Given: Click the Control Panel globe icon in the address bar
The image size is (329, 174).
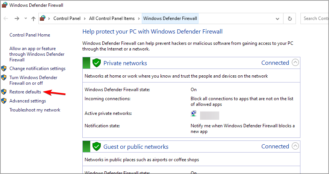Looking at the screenshot, I should 42,18.
